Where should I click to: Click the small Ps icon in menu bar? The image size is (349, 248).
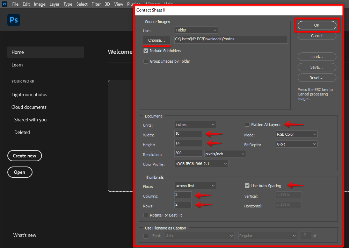tap(5, 4)
